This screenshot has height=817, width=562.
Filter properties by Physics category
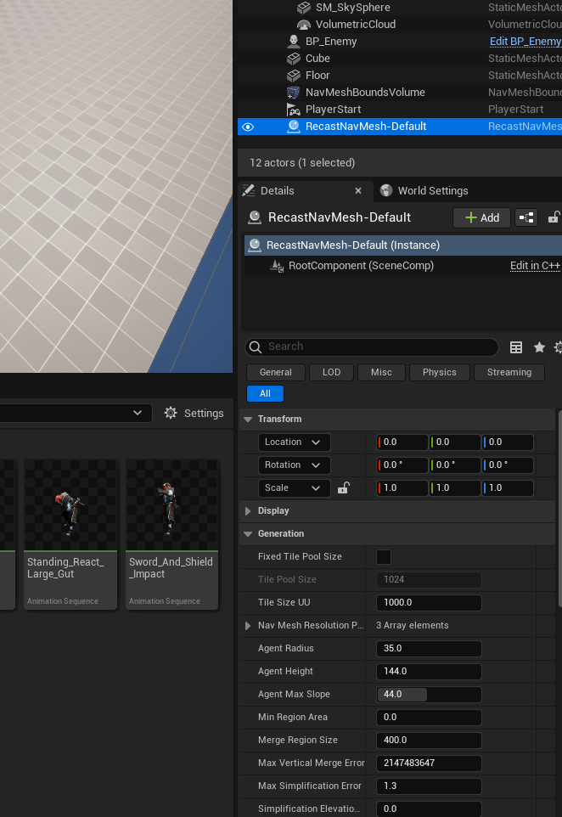click(440, 372)
